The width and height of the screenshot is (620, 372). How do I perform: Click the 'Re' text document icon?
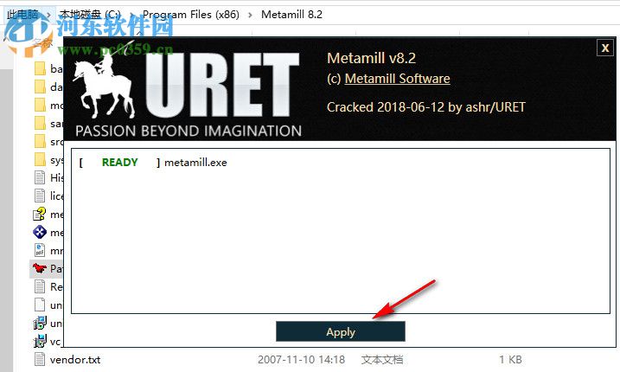pyautogui.click(x=40, y=286)
